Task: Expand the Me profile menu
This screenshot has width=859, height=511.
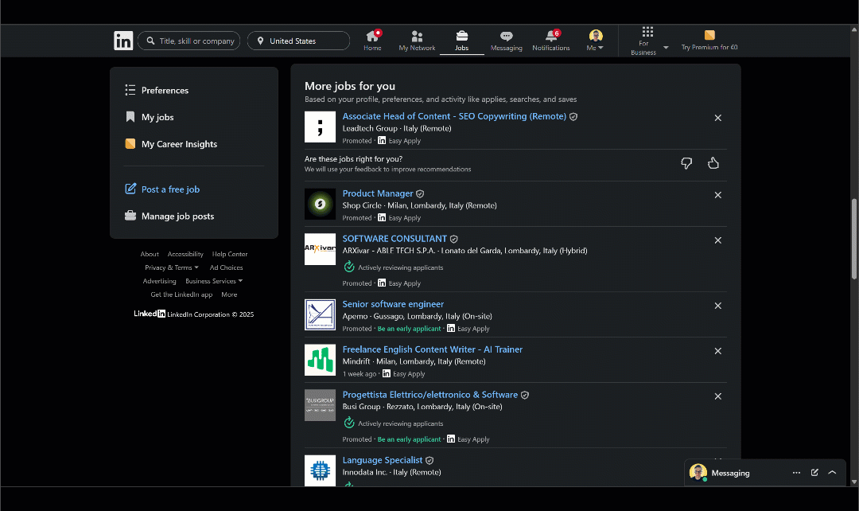Action: [x=596, y=41]
